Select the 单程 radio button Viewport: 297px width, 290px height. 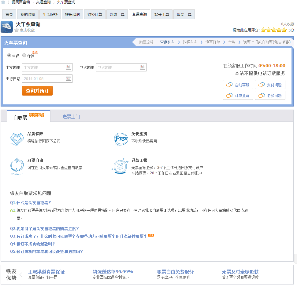click(x=9, y=55)
